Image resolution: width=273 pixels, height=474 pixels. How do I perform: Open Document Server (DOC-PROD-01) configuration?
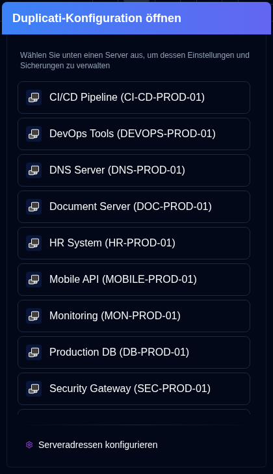coord(134,207)
